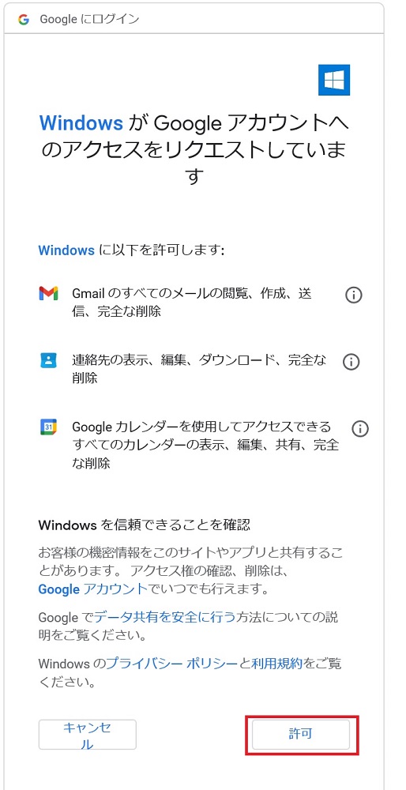Show info for contacts permission
The width and height of the screenshot is (406, 790).
(x=351, y=362)
